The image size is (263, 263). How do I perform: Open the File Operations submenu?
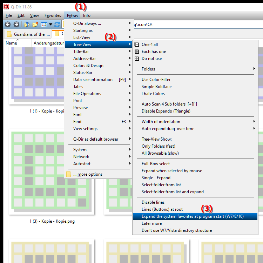99,94
